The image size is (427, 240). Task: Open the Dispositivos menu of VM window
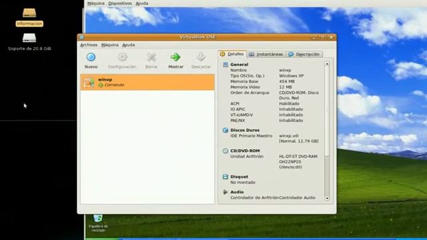tap(120, 3)
